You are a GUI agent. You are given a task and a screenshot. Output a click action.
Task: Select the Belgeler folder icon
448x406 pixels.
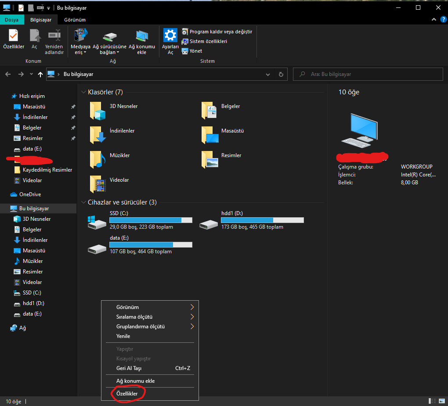[209, 111]
